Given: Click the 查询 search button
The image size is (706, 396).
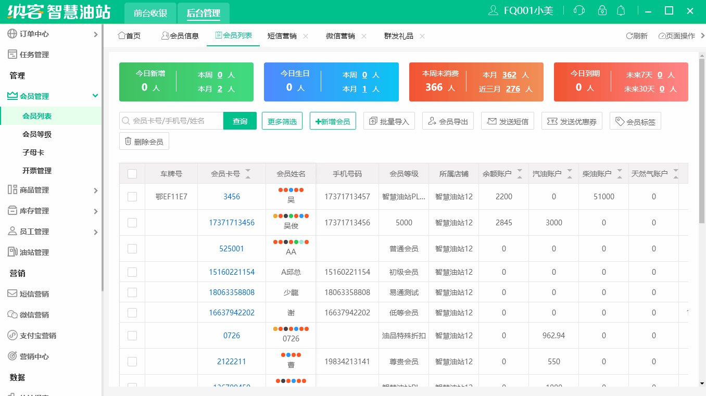Looking at the screenshot, I should pyautogui.click(x=239, y=120).
